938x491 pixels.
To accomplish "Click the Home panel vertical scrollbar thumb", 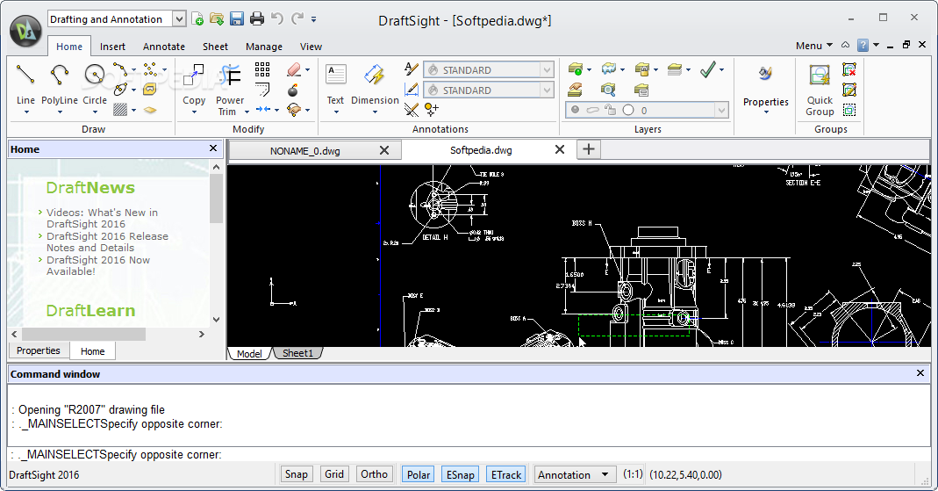I will click(x=217, y=199).
